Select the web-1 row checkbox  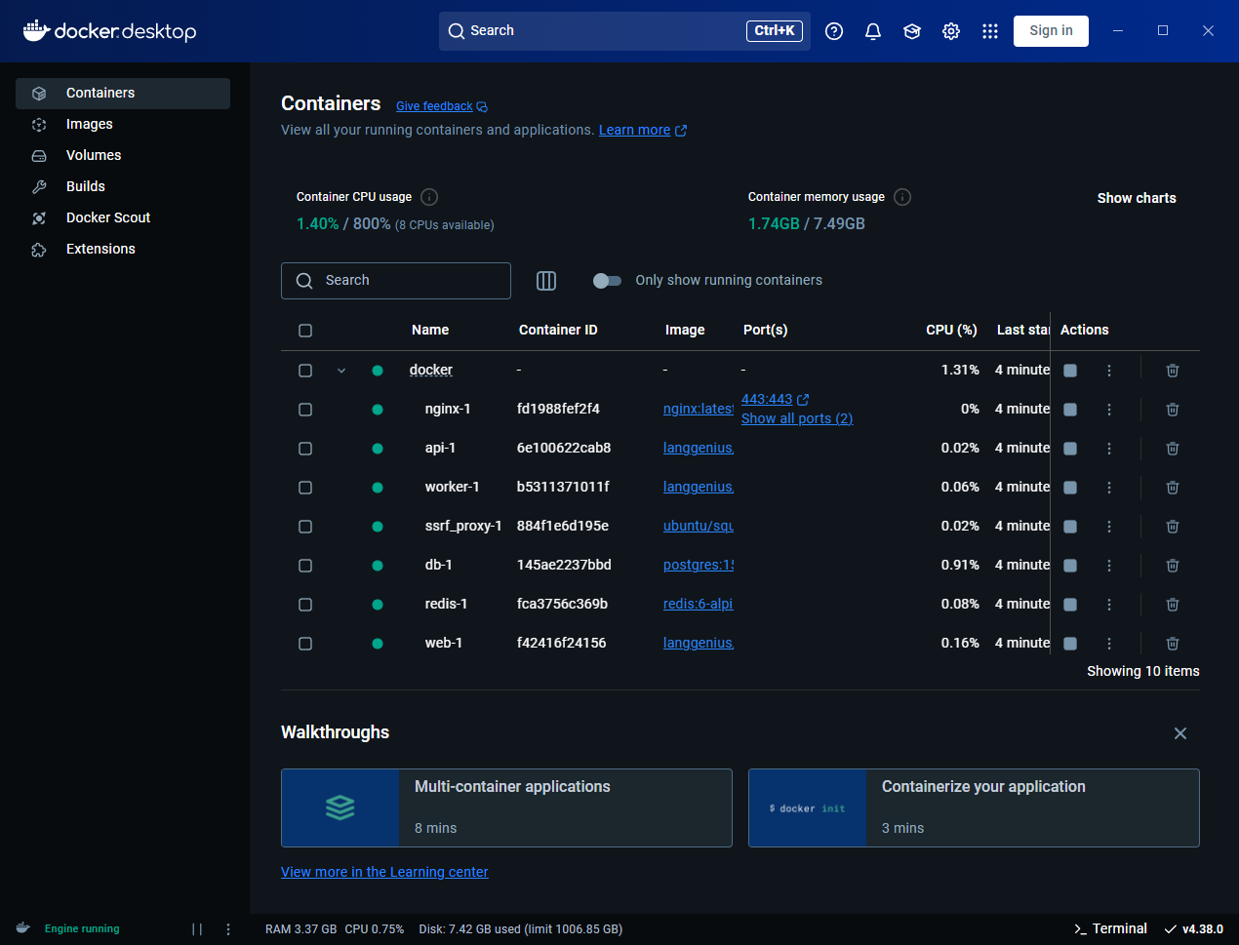(x=305, y=644)
